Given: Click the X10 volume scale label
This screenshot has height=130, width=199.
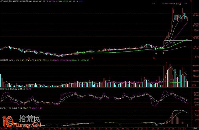Looking at the screenshot, I should click(194, 86).
